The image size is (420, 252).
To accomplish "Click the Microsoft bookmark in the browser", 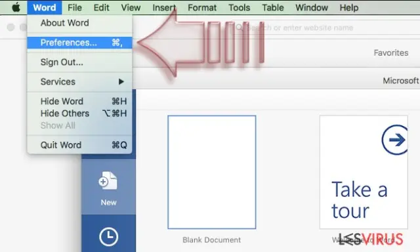I will [401, 81].
